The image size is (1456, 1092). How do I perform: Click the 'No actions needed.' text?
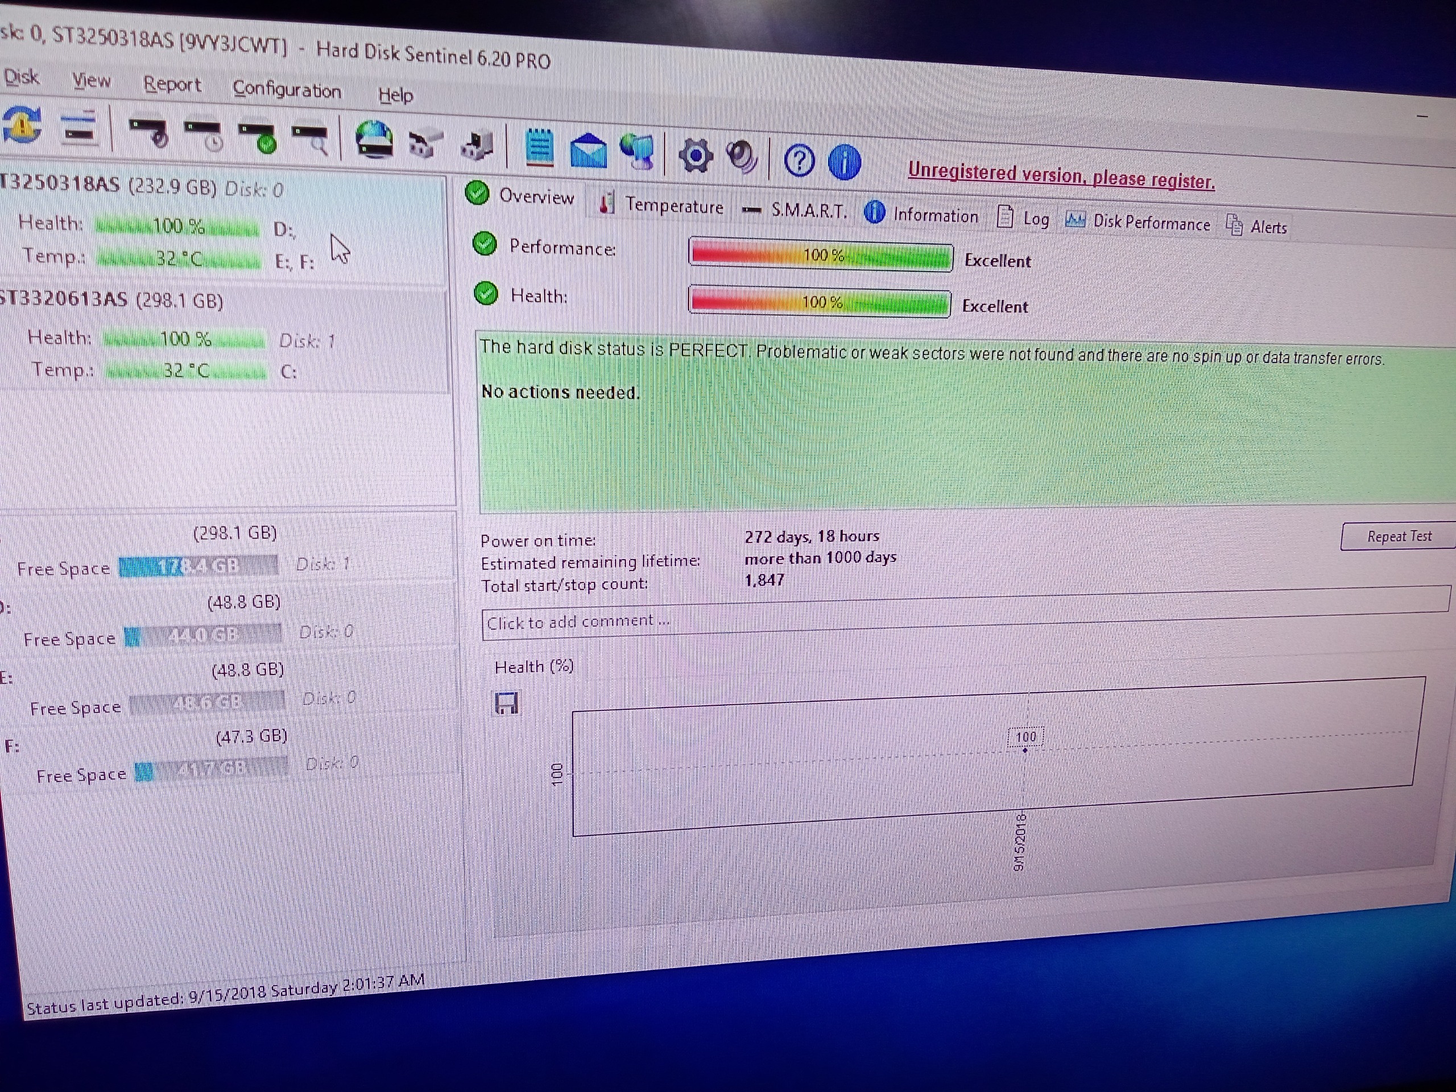pos(560,392)
